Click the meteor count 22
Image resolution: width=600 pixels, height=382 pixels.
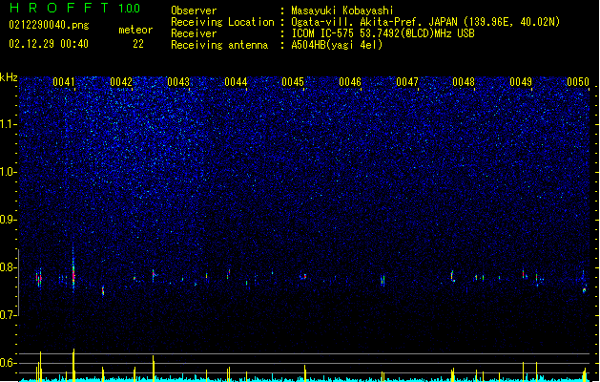(x=138, y=44)
